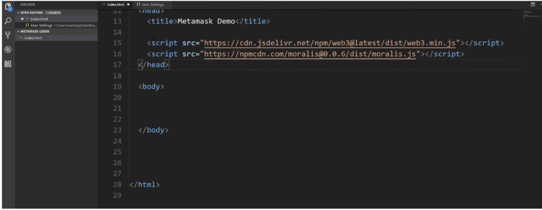Switch to the User Settings tab
The height and width of the screenshot is (210, 542).
click(153, 4)
